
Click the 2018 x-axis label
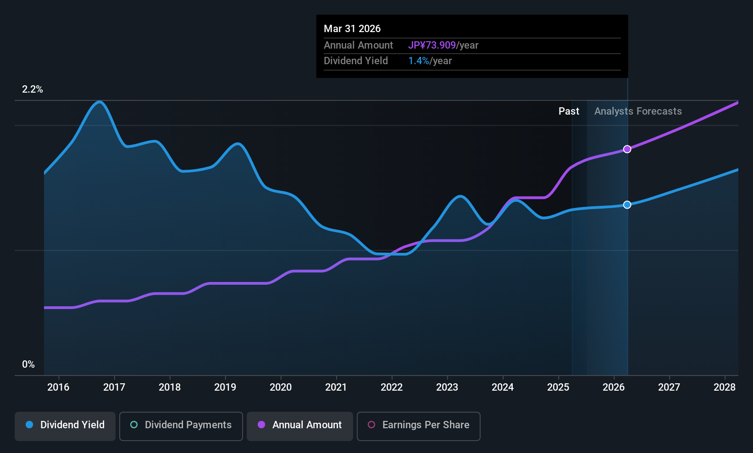(170, 387)
